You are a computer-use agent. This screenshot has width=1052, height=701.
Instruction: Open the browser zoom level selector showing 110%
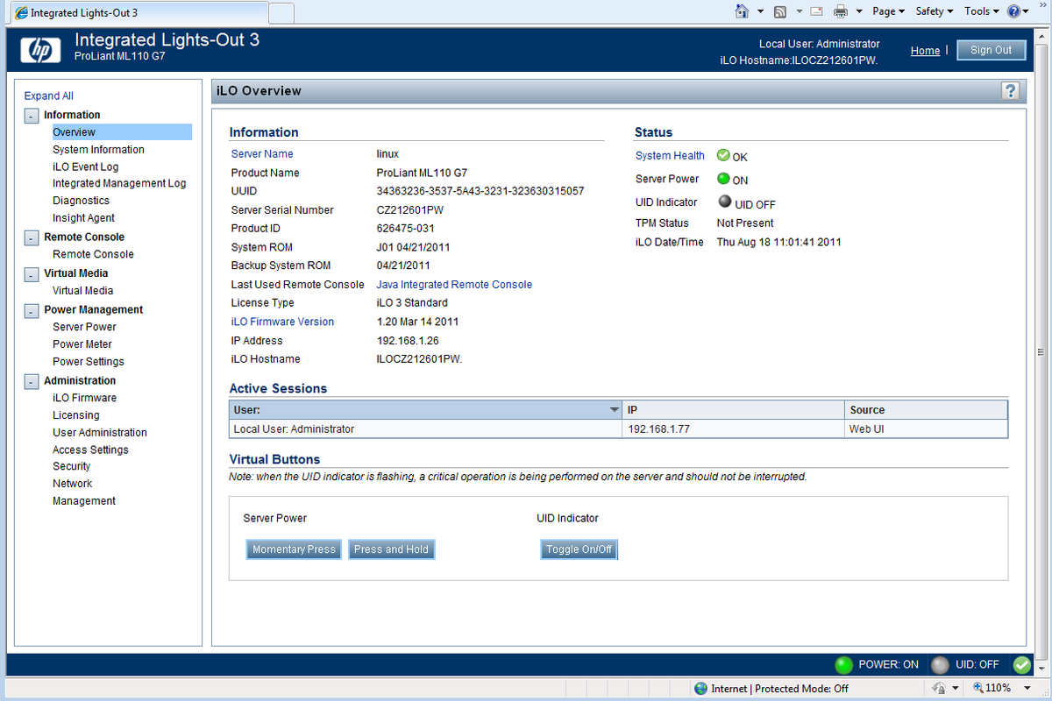point(999,688)
